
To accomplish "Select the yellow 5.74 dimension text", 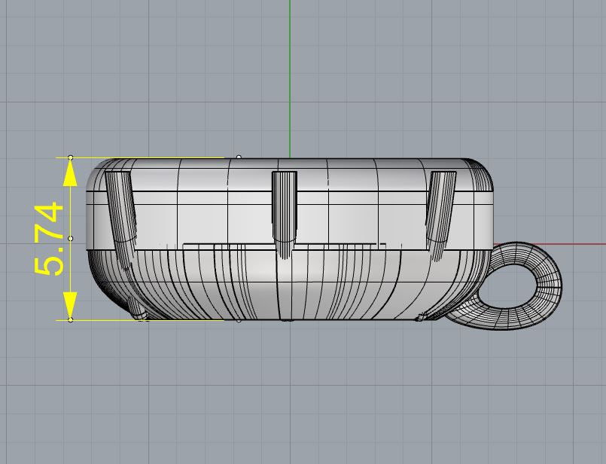I will pos(48,239).
